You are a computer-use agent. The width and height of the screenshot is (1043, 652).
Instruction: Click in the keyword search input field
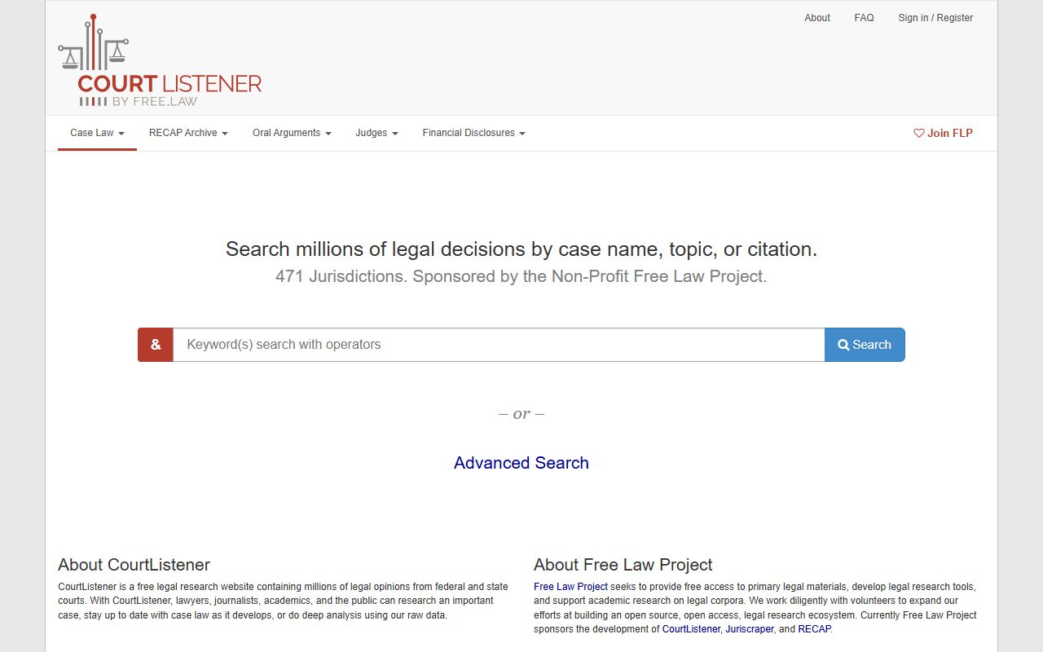click(499, 345)
